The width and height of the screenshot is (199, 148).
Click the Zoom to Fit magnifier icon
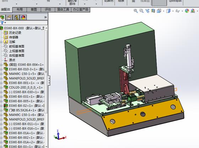(136, 11)
